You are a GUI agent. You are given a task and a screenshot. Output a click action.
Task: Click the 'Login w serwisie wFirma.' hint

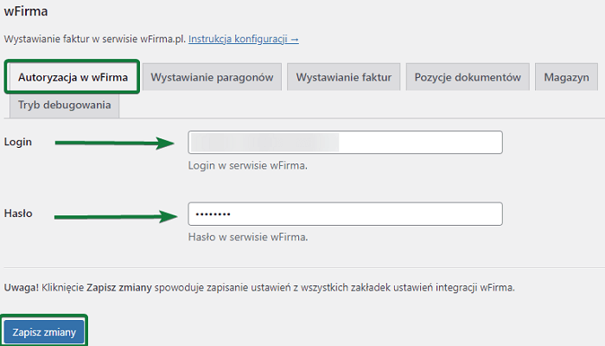248,166
